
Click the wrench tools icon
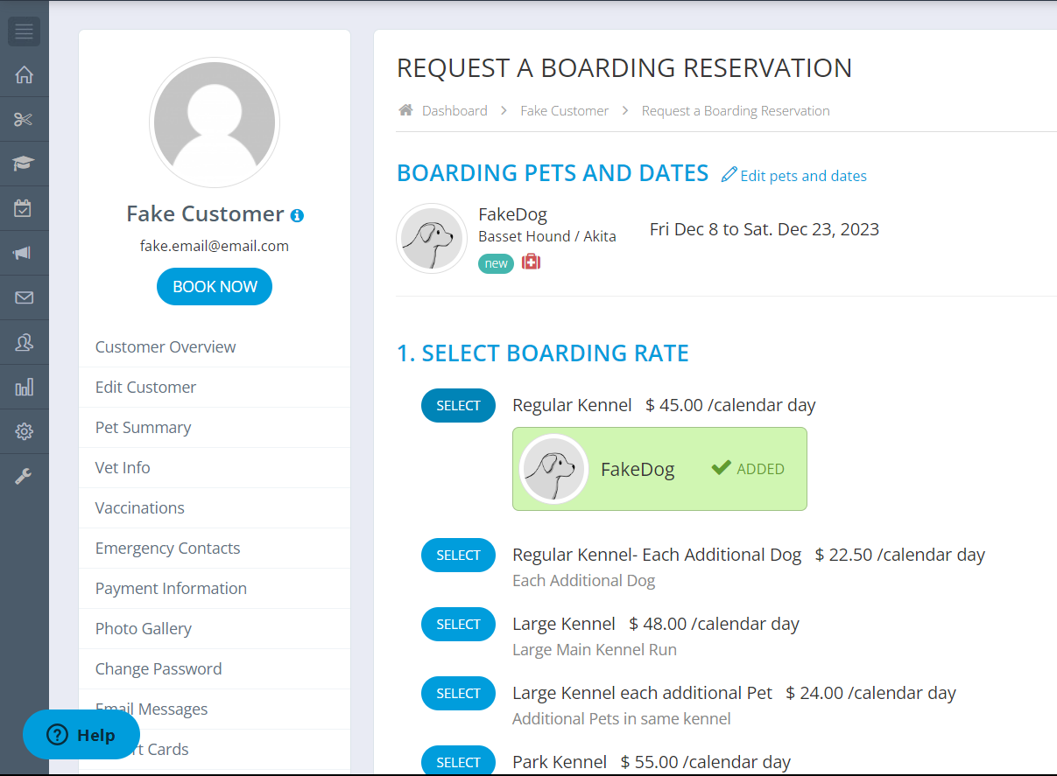24,476
